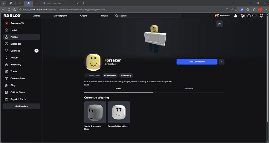Viewport: 269px width, 143px height.
Task: Open the Roblox settings gear
Action: point(262,16)
